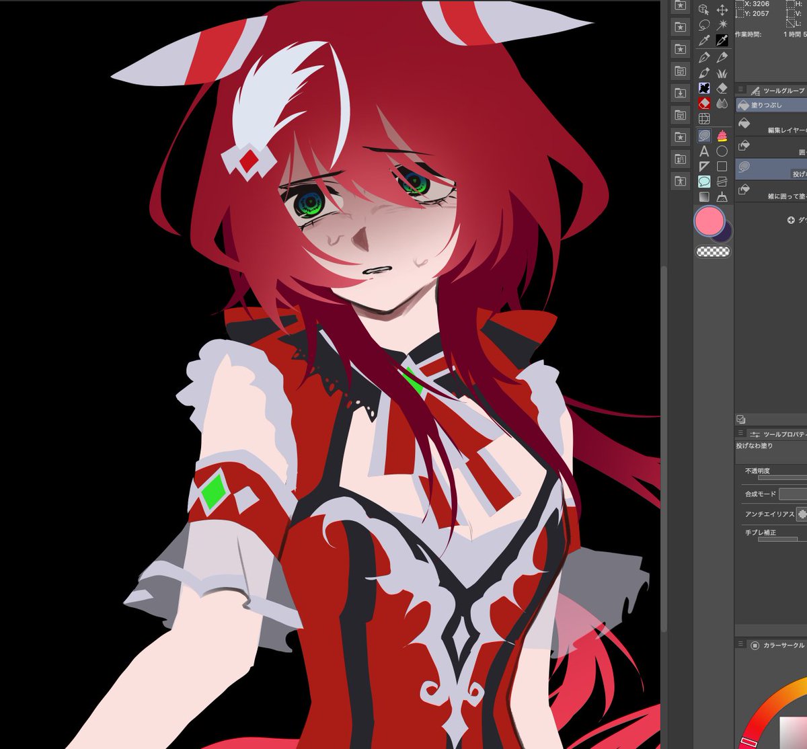The width and height of the screenshot is (807, 749).
Task: Choose the 囲って塗る sub tool
Action: click(771, 148)
